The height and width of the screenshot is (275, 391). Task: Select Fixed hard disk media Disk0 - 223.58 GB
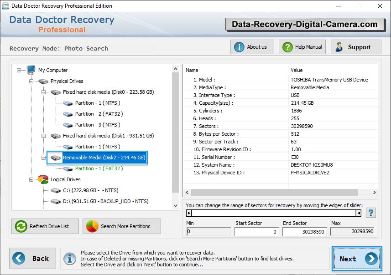[108, 92]
